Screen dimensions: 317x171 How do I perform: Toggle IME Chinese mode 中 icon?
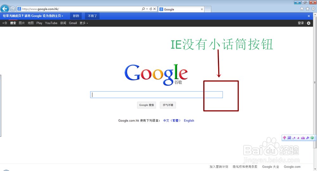284,138
